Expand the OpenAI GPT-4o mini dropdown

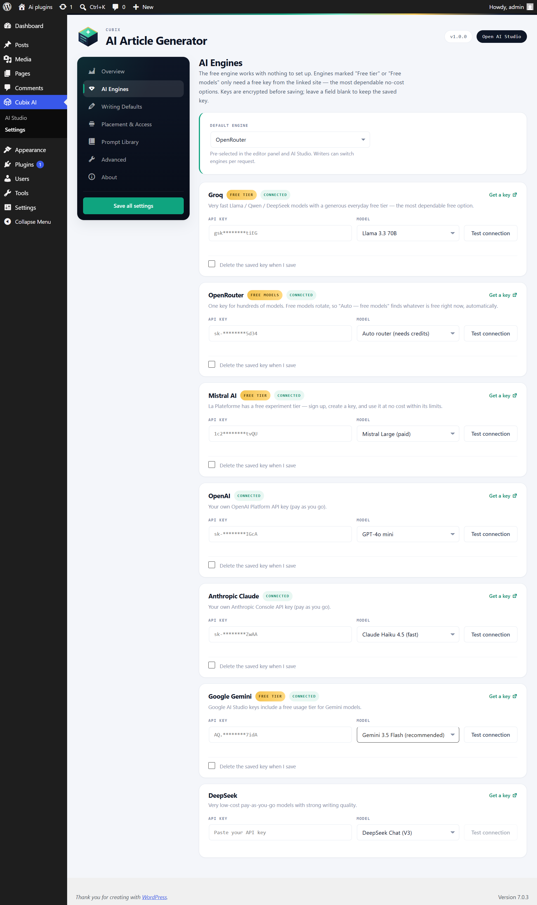tap(408, 534)
